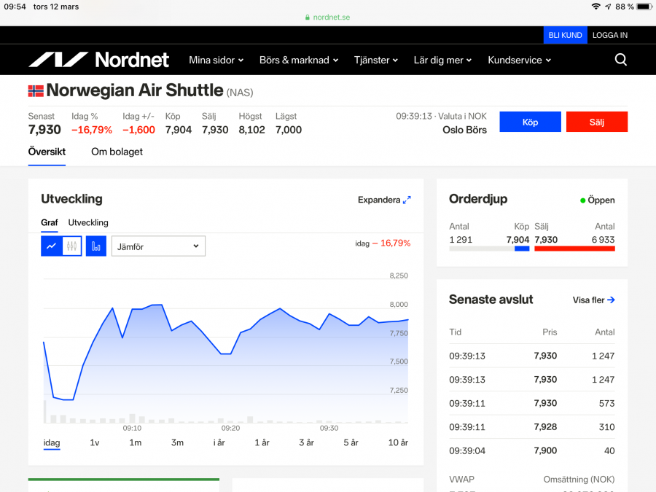Click the padlock icon in address bar

(x=308, y=17)
